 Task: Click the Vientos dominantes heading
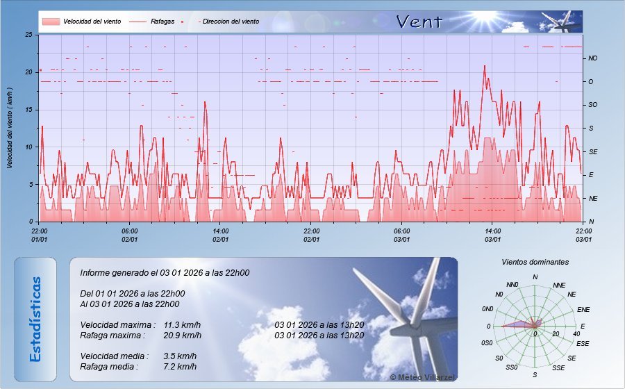535,262
